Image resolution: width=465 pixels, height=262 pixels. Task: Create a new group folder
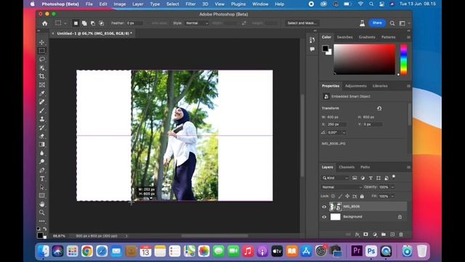click(384, 234)
